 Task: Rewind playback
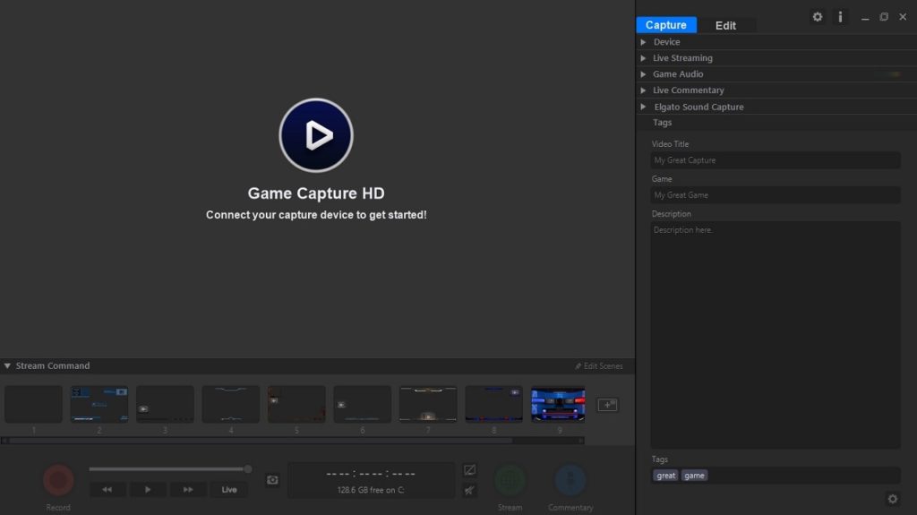tap(107, 489)
